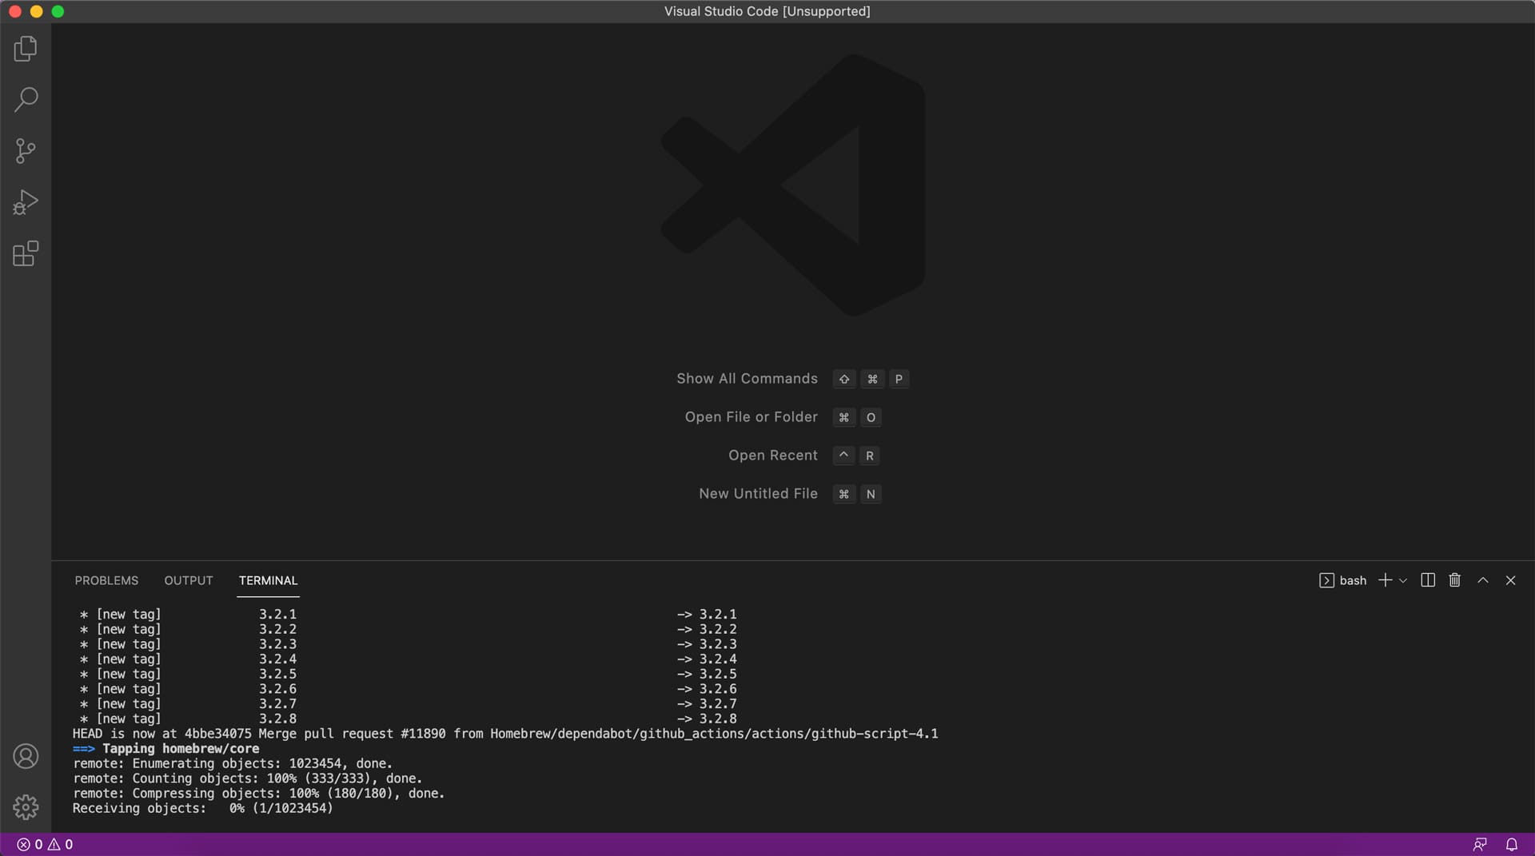The width and height of the screenshot is (1535, 856).
Task: Open the Manage settings gear
Action: pos(25,807)
